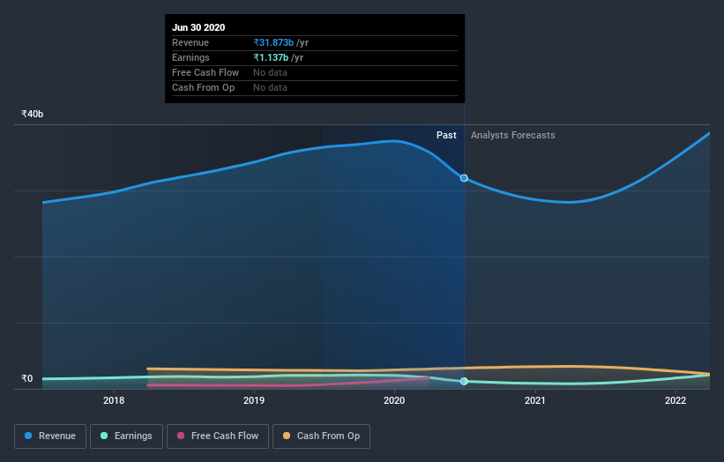Click the ₹40b y-axis label

click(33, 114)
